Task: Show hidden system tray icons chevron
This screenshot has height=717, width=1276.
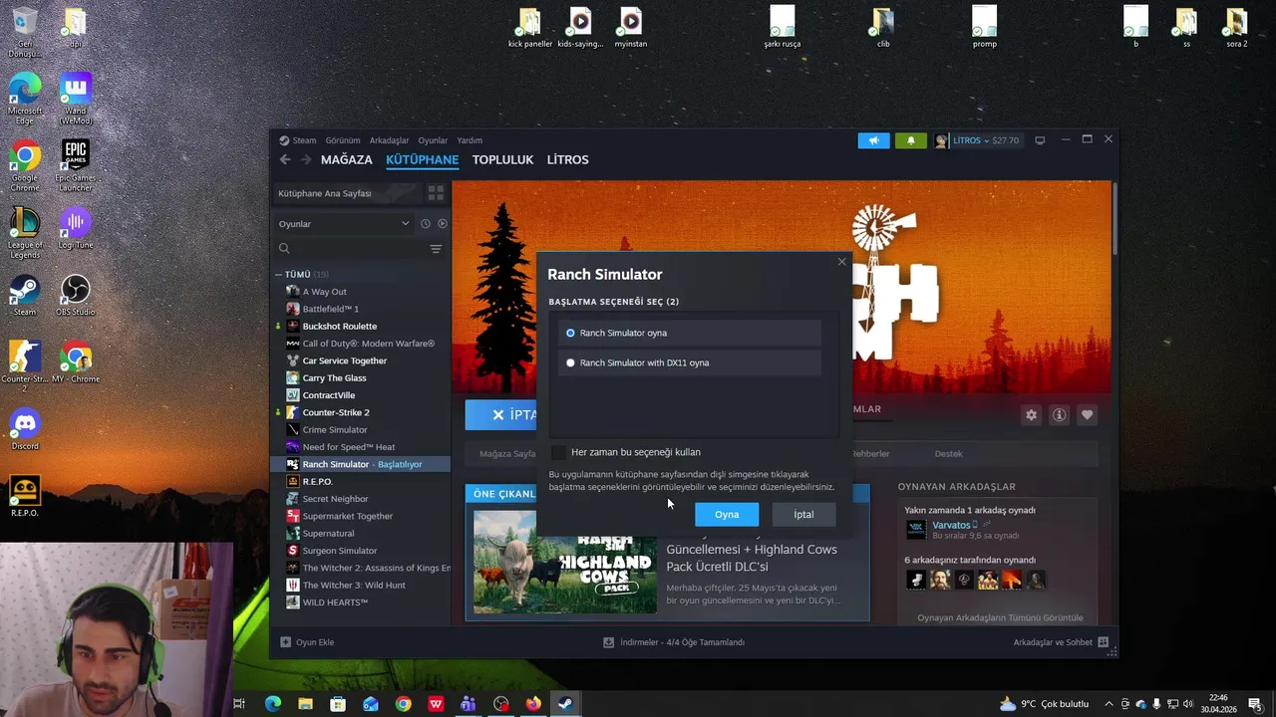Action: point(1109,704)
